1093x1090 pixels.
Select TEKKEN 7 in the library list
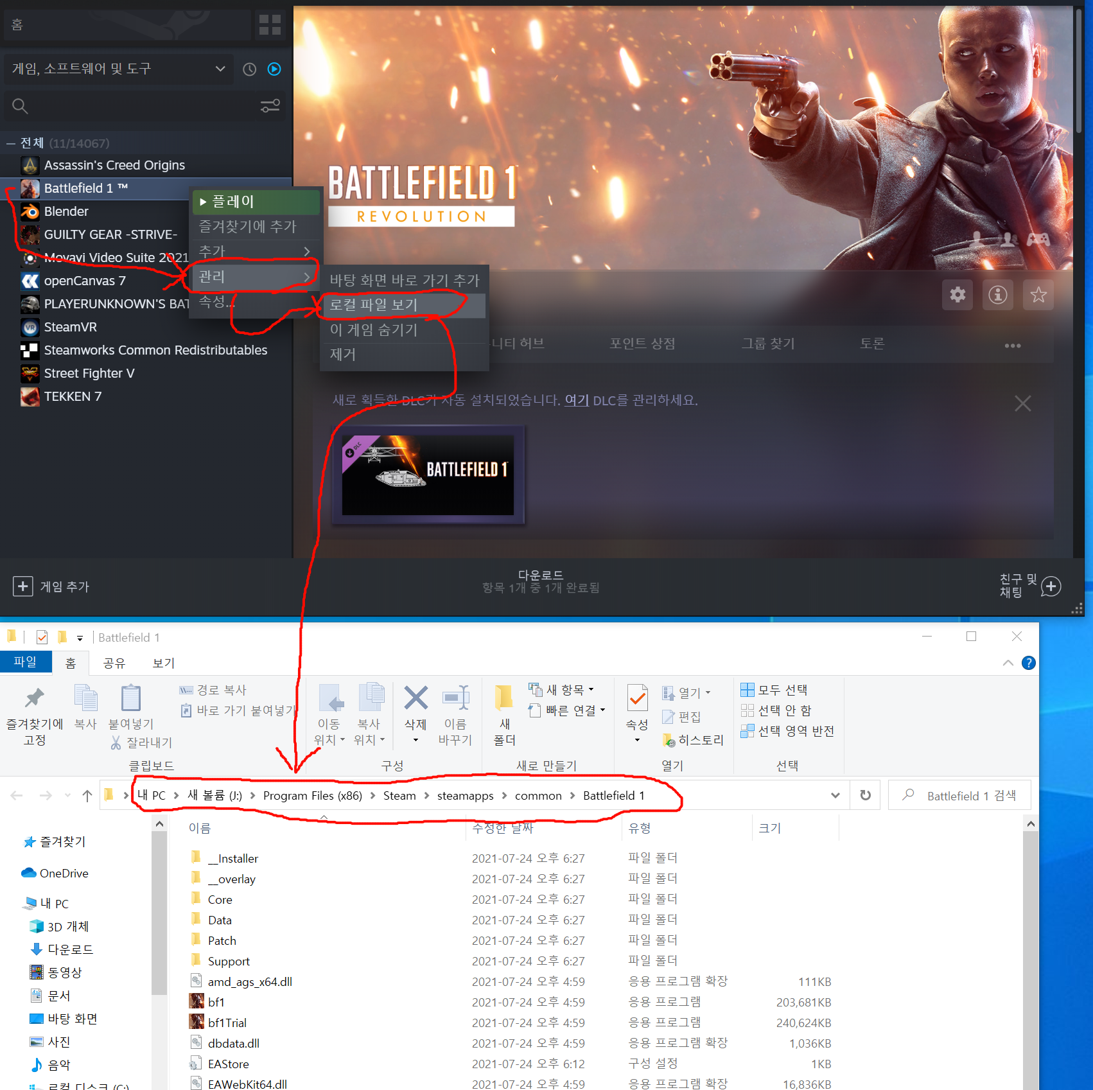tap(73, 396)
